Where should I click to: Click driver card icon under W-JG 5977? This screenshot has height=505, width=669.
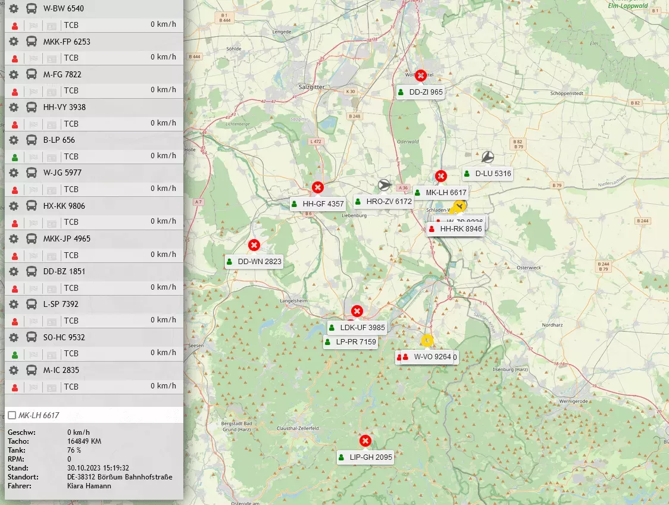pyautogui.click(x=52, y=190)
